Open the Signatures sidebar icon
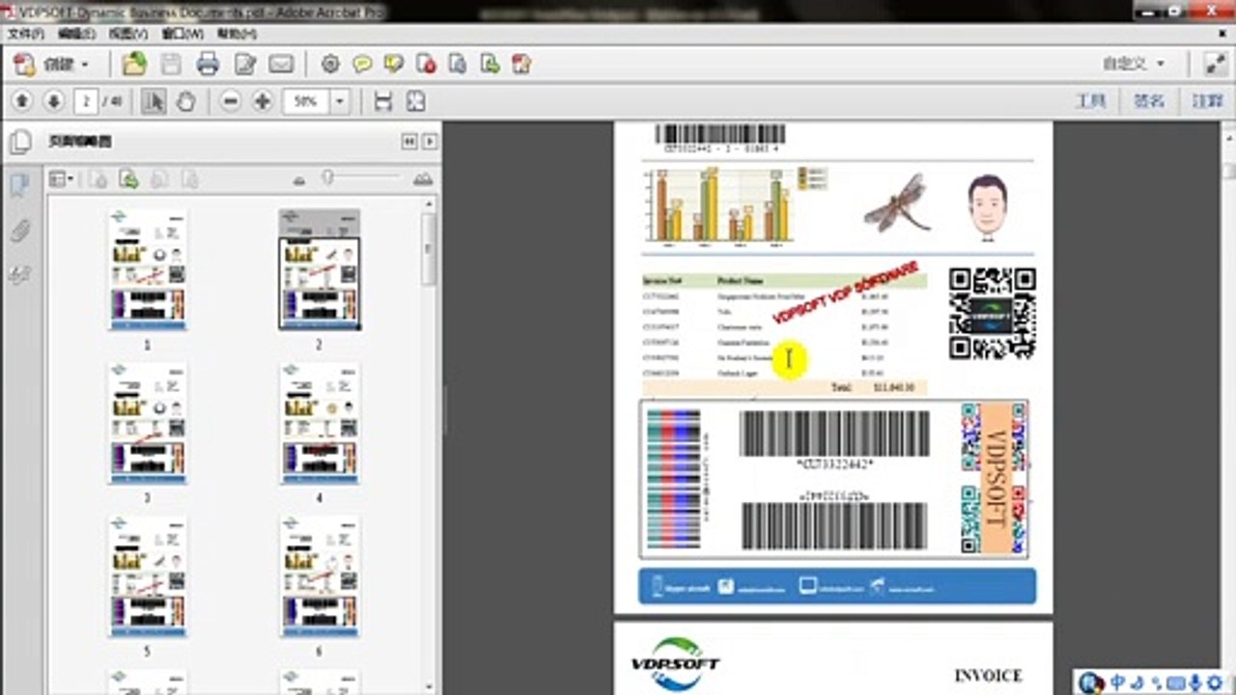This screenshot has height=695, width=1236. pos(19,275)
